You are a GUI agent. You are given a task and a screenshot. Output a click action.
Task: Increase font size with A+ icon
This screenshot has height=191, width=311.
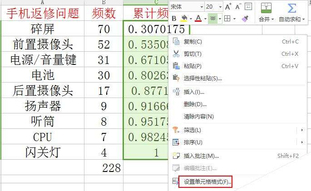click(228, 7)
